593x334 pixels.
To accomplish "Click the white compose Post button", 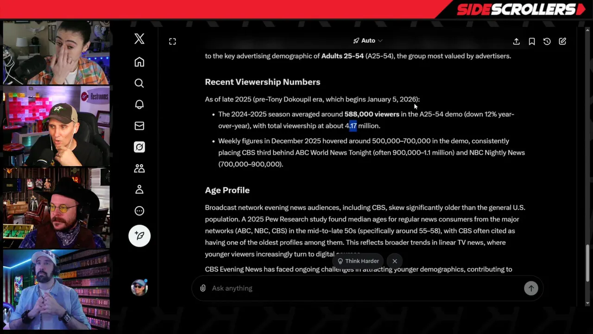I will point(139,236).
